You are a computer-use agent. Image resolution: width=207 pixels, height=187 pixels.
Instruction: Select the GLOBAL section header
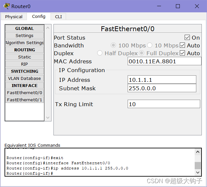pos(25,28)
